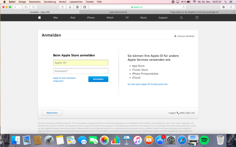Click the Apple logo in site navigation

click(40, 18)
